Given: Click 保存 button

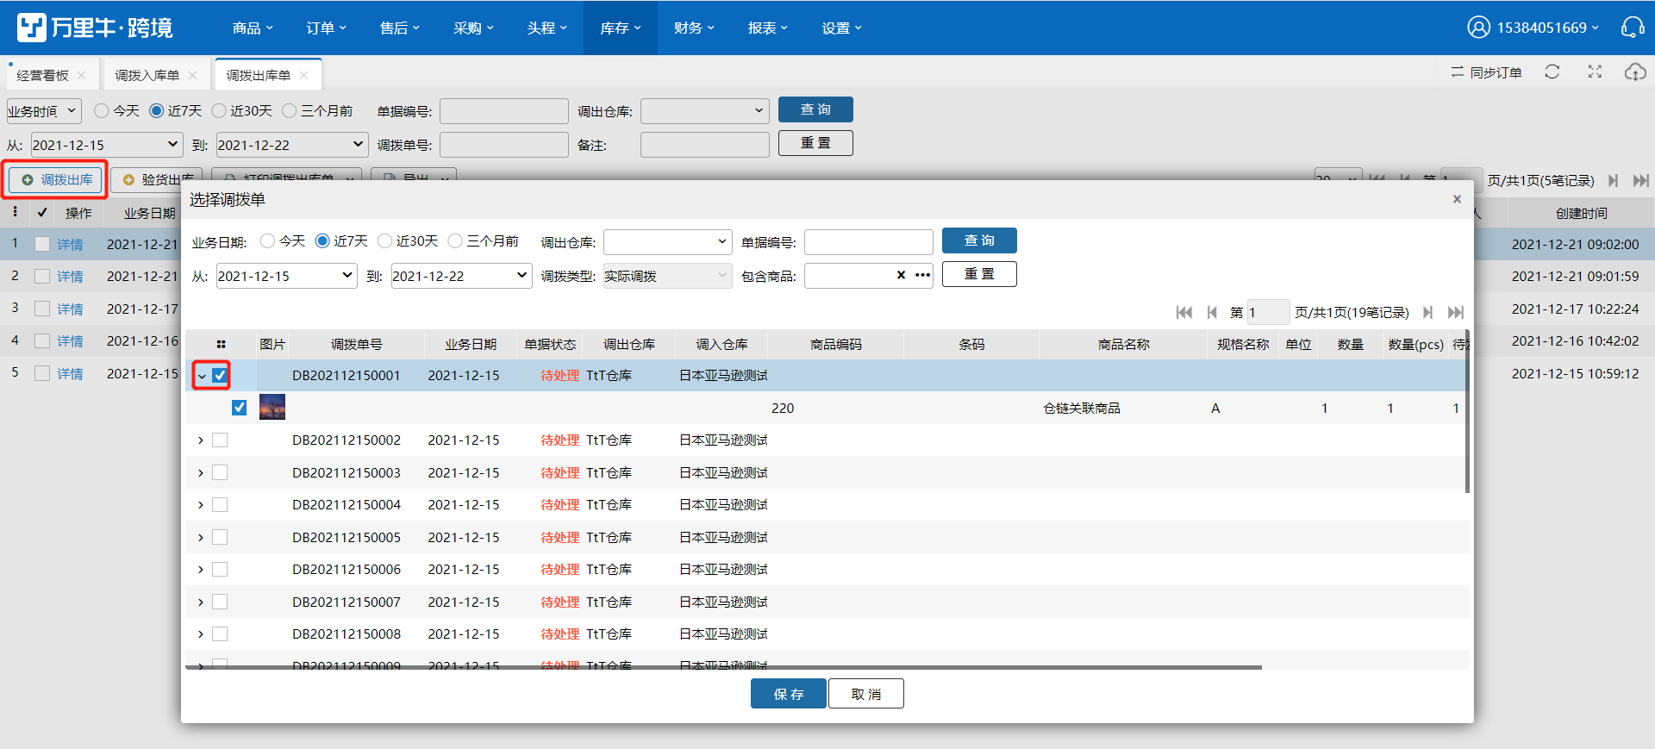Looking at the screenshot, I should pos(789,694).
